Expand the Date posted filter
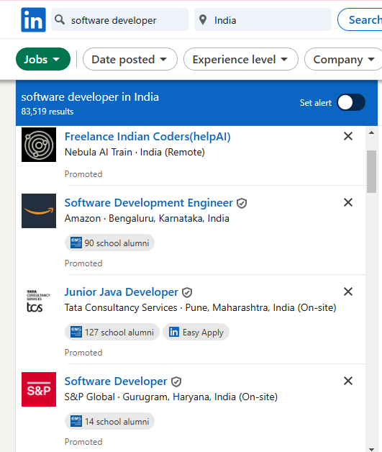 (130, 60)
